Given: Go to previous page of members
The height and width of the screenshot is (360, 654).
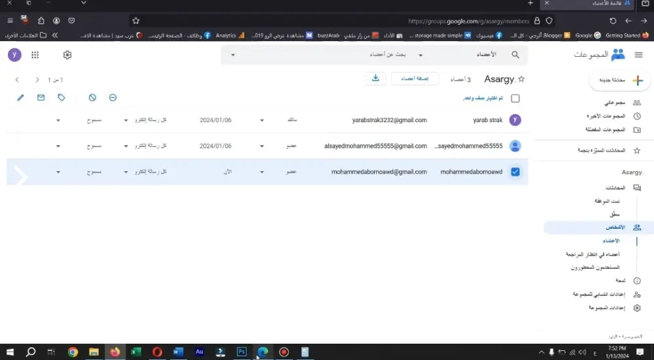Looking at the screenshot, I should tap(37, 80).
